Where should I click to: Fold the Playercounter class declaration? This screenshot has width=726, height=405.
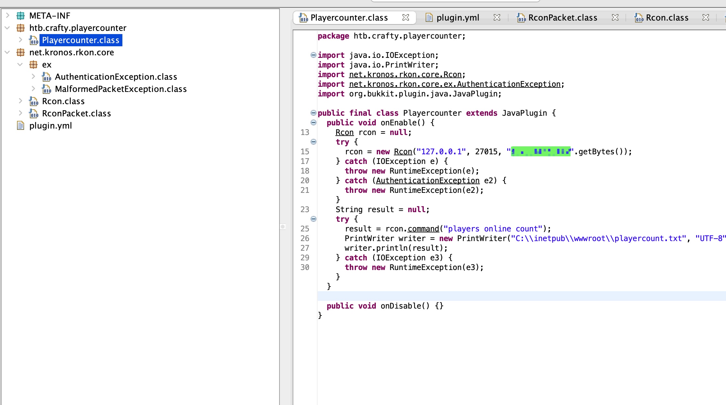pyautogui.click(x=314, y=113)
